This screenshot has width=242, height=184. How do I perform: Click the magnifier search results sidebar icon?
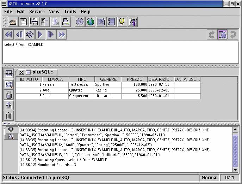coord(9,84)
